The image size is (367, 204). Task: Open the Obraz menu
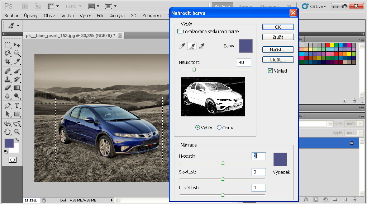pyautogui.click(x=49, y=15)
